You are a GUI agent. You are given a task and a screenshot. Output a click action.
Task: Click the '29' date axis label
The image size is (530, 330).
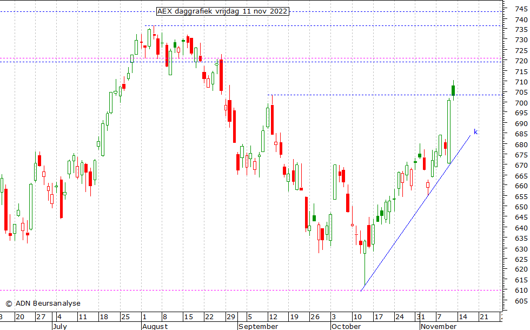point(231,317)
